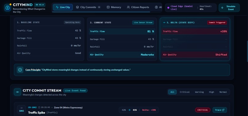
Task: Click the Memory database icon
Action: pyautogui.click(x=108, y=7)
